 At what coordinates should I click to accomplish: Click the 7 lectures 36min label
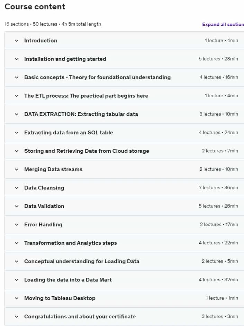(218, 188)
